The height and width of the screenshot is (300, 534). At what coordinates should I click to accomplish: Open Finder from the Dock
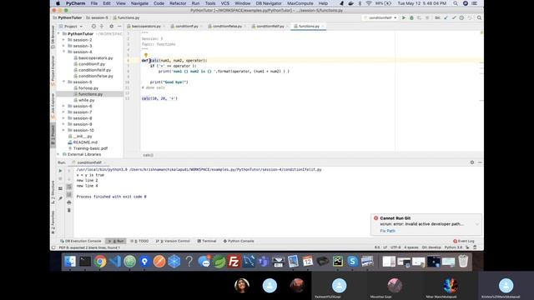70,262
